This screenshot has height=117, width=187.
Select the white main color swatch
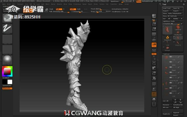(x=10, y=82)
